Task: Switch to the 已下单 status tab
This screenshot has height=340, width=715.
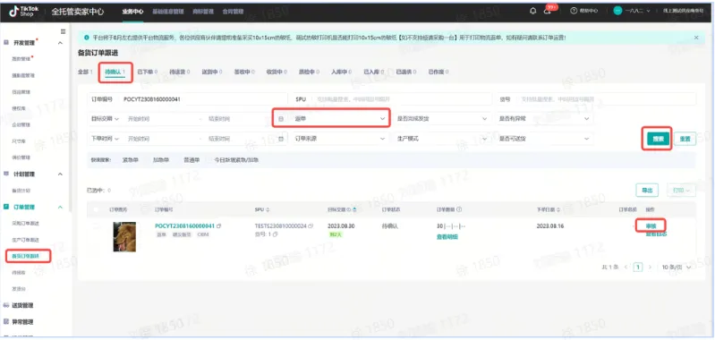Action: [148, 72]
